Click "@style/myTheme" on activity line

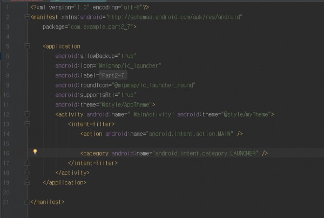coord(246,115)
